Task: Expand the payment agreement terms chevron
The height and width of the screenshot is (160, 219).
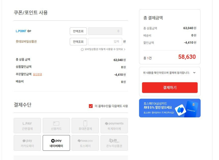Action: pyautogui.click(x=194, y=73)
